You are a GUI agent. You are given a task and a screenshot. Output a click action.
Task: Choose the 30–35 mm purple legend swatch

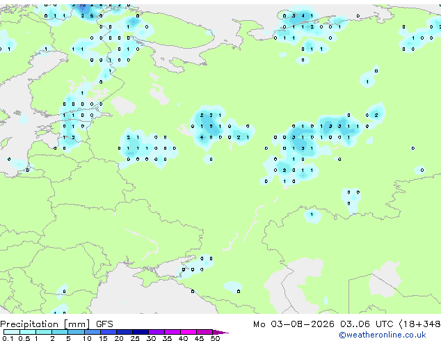coord(157,332)
